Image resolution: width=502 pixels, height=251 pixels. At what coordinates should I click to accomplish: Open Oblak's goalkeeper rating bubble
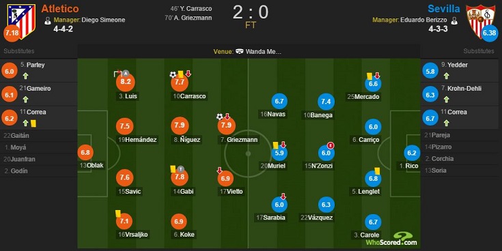pos(85,153)
